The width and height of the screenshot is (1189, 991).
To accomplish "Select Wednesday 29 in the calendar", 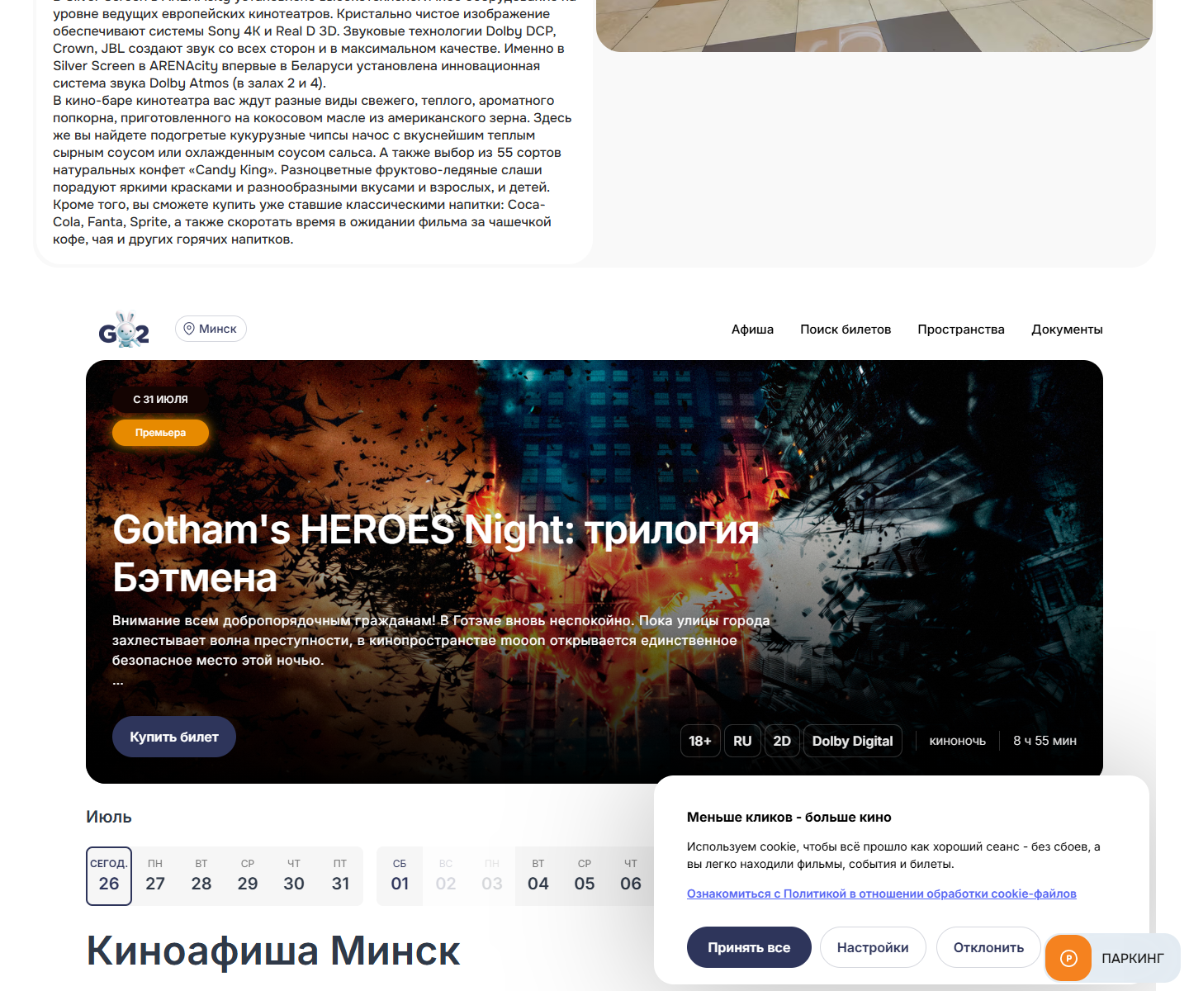I will [x=248, y=876].
